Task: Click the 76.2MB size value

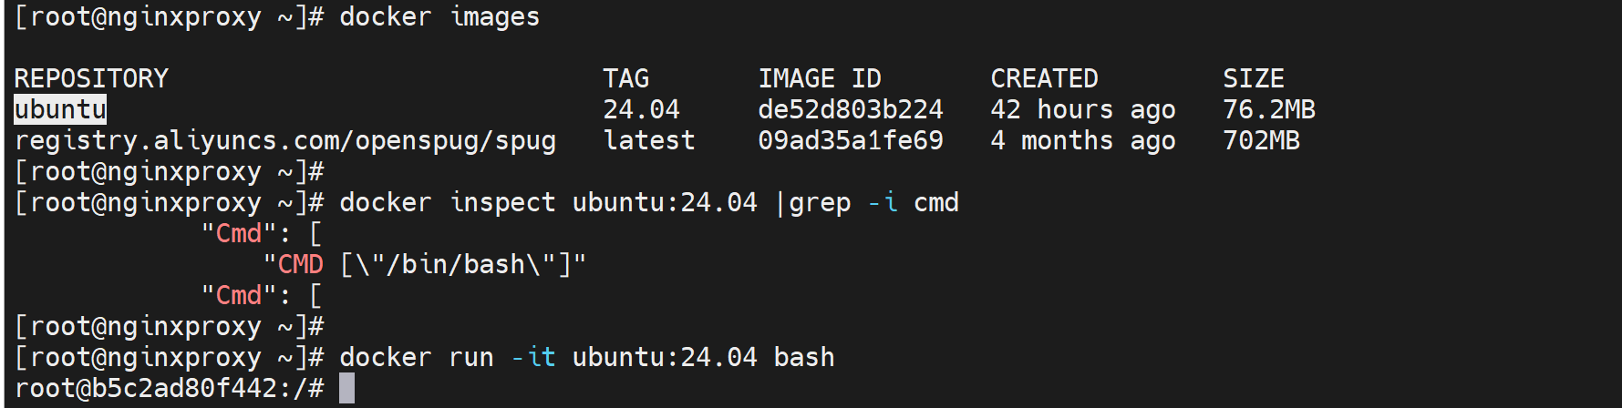Action: coord(1268,110)
